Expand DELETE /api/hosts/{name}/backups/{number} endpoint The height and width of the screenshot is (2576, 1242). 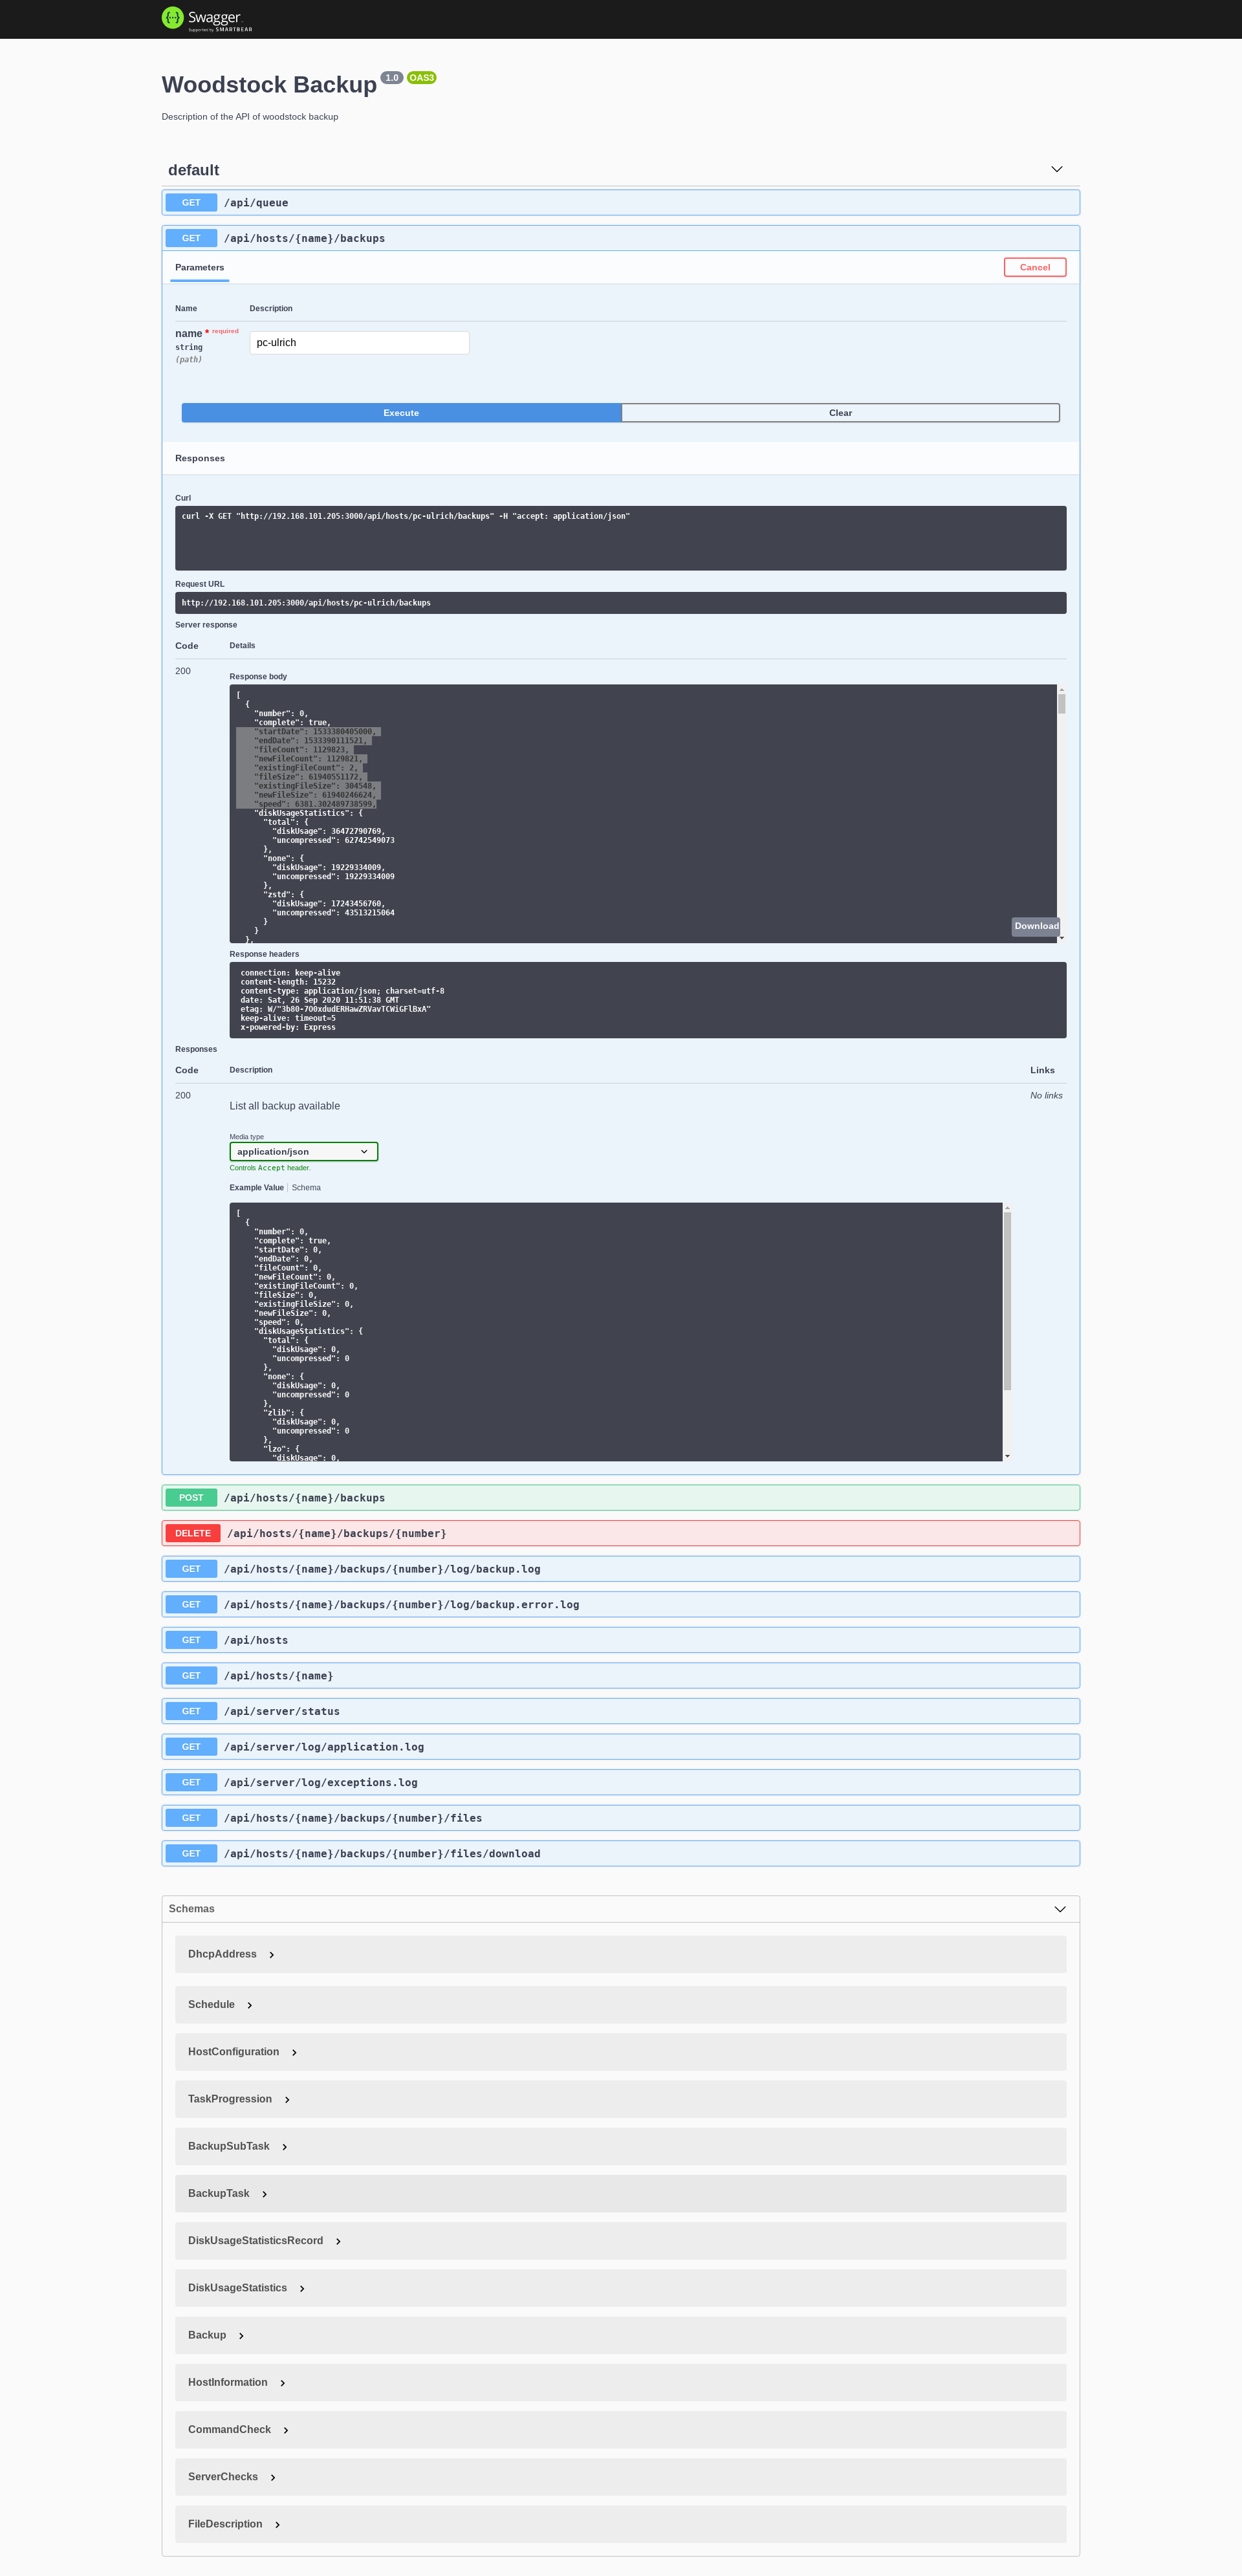coord(620,1533)
